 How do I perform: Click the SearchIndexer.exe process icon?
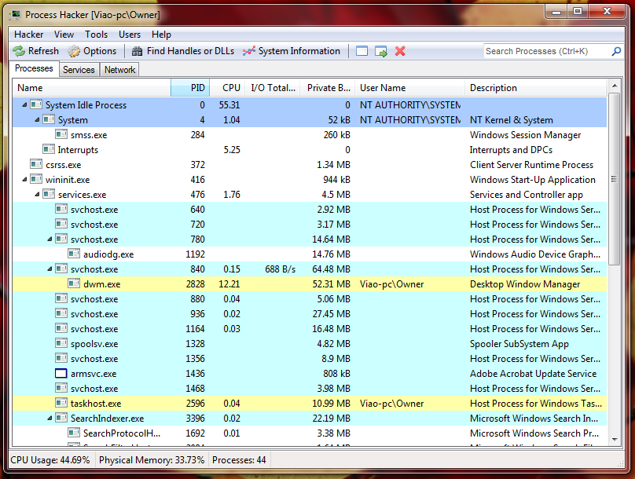point(61,418)
